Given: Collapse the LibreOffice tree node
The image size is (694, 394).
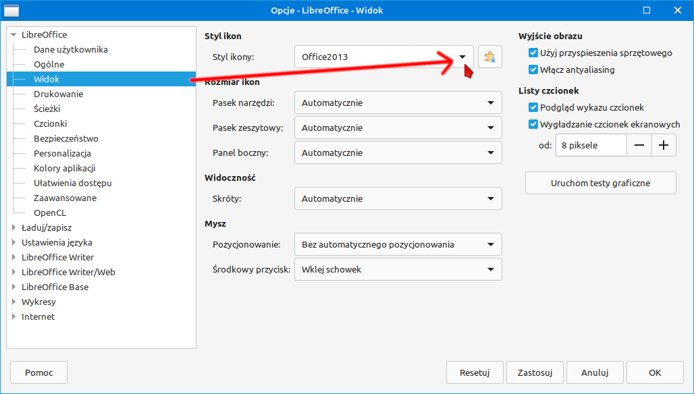Looking at the screenshot, I should pos(14,34).
